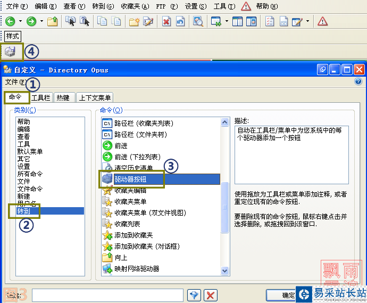Click the help cursor question icon
The height and width of the screenshot is (303, 367).
point(85,21)
